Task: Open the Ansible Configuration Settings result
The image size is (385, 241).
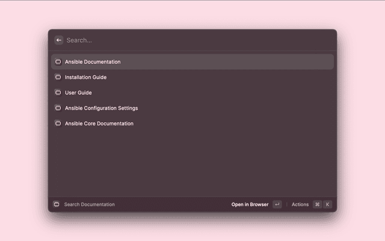Action: point(101,108)
